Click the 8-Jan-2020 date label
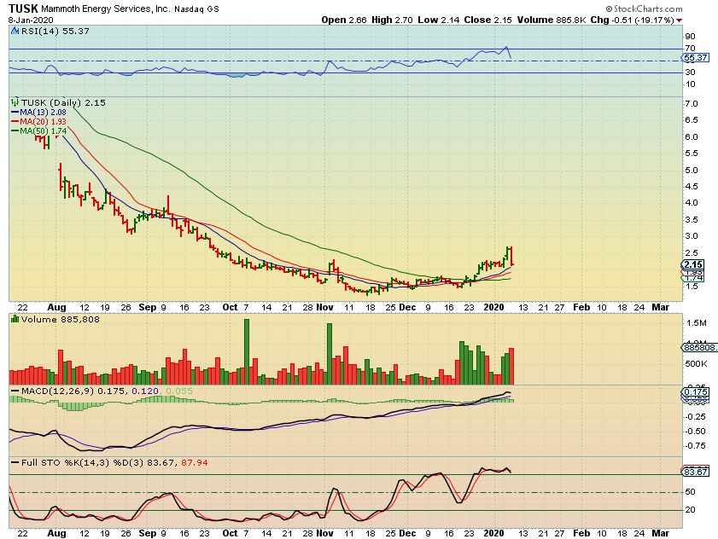This screenshot has width=718, height=539. (x=31, y=20)
